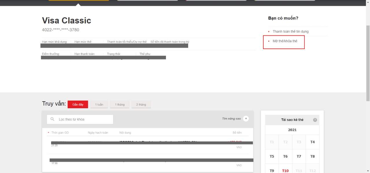Pick month T6 in the statement grid
The width and height of the screenshot is (370, 173).
(x=285, y=156)
